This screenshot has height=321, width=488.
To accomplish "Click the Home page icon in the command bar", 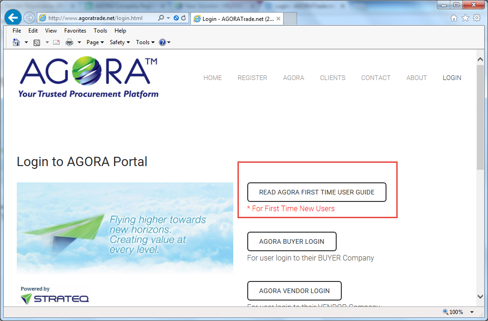I will pyautogui.click(x=16, y=42).
